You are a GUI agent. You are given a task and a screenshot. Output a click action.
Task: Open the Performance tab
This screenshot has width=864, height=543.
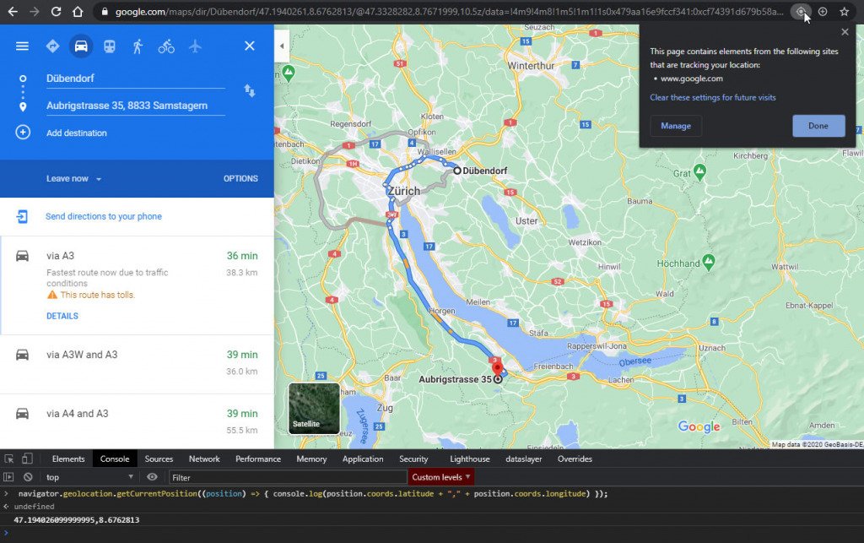(x=258, y=459)
